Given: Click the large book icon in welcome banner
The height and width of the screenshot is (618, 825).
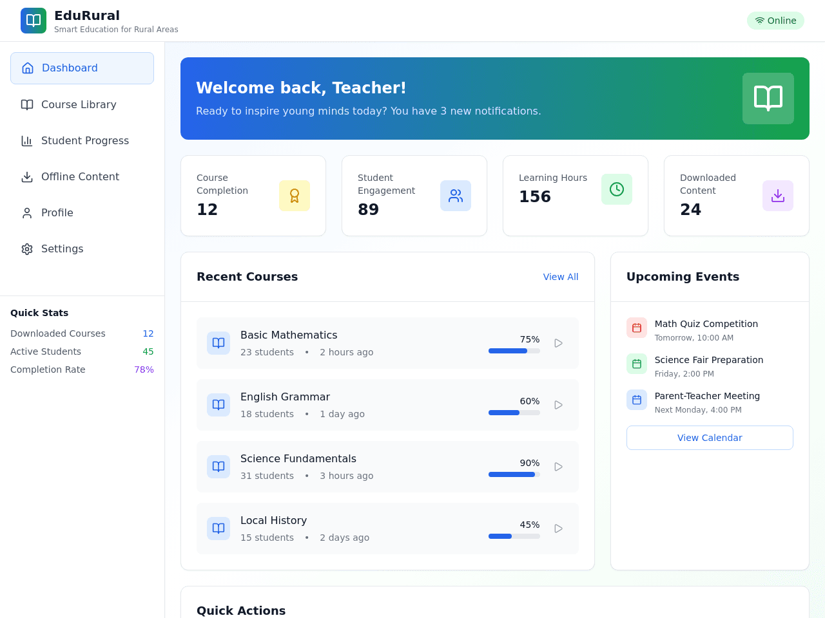Looking at the screenshot, I should pos(768,98).
